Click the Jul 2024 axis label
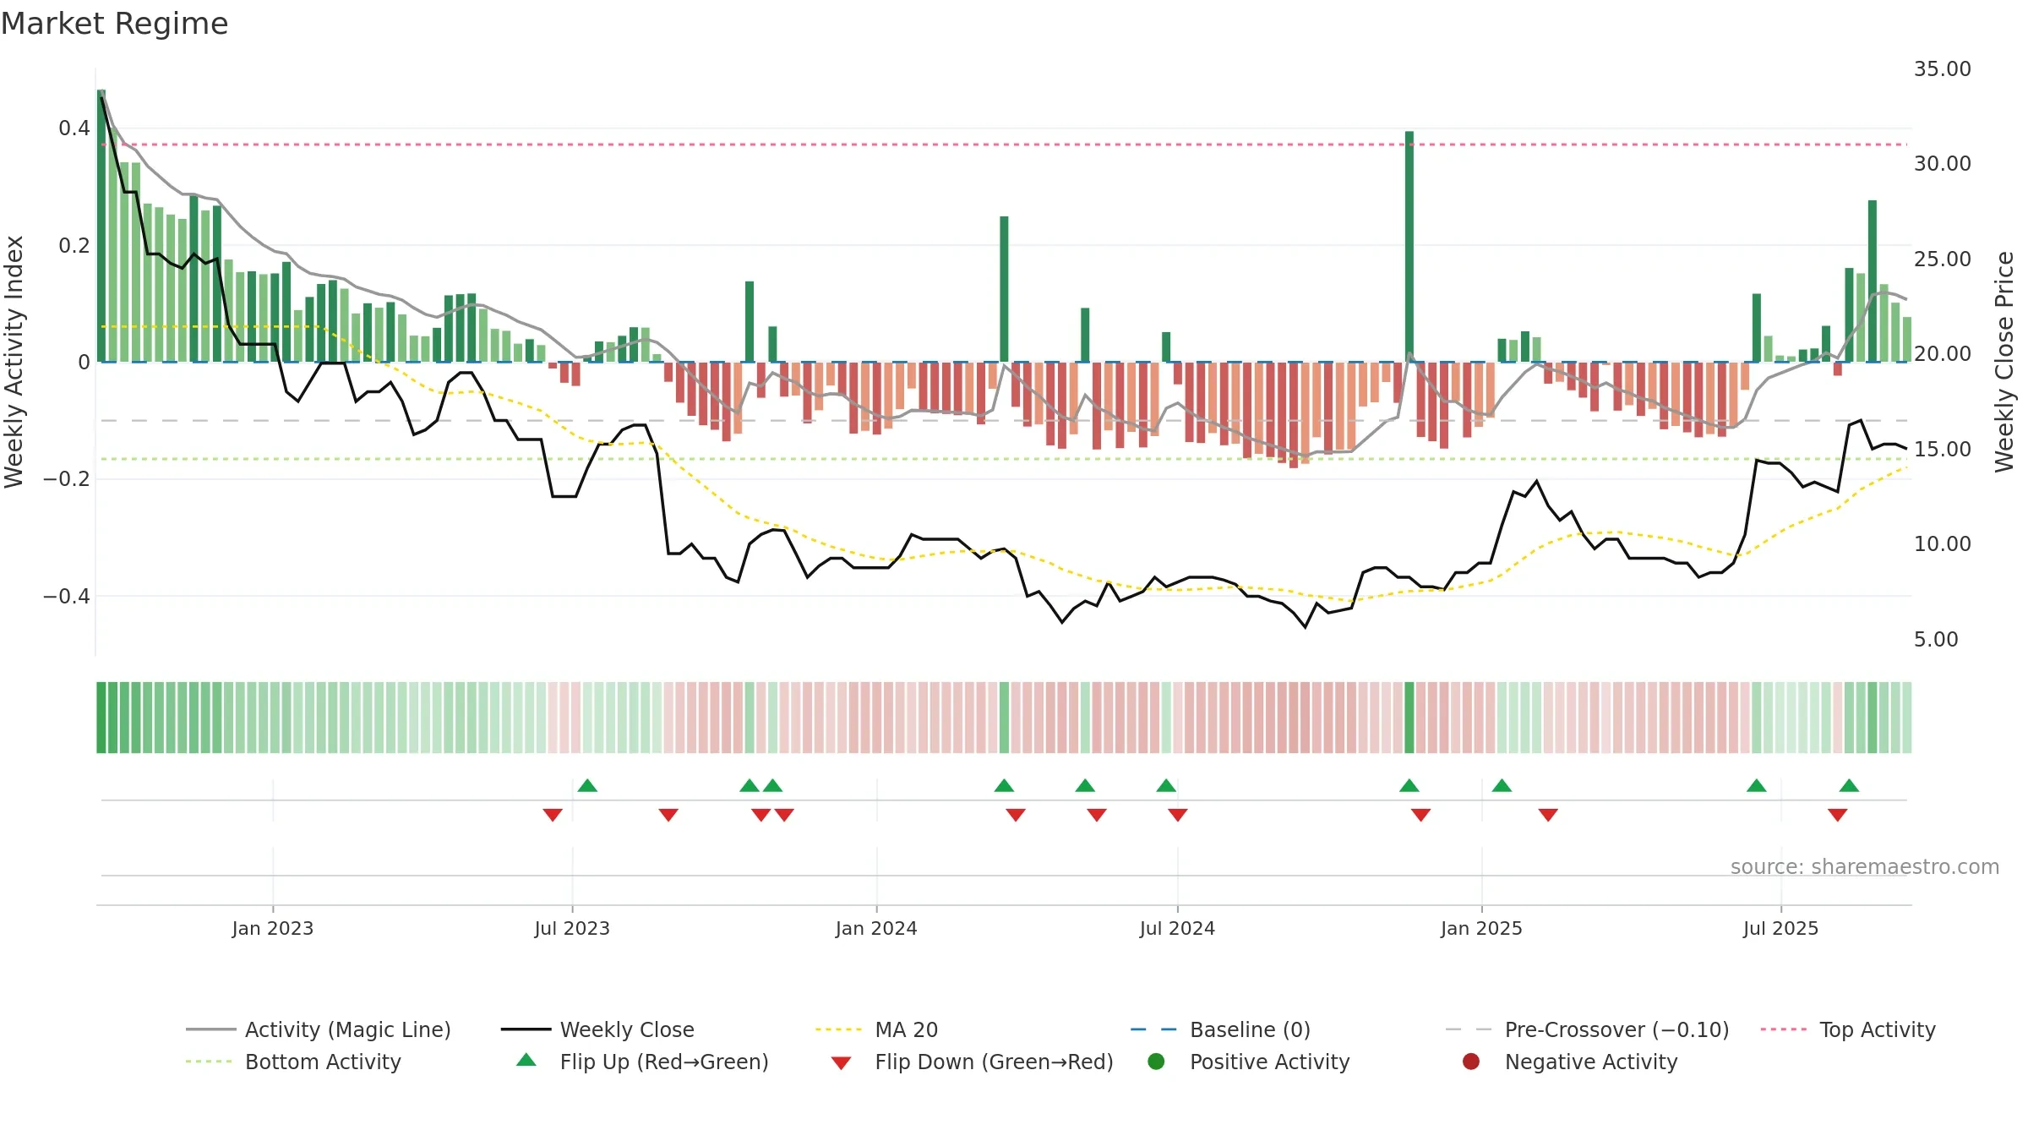Viewport: 2028px width, 1141px height. point(1177,928)
